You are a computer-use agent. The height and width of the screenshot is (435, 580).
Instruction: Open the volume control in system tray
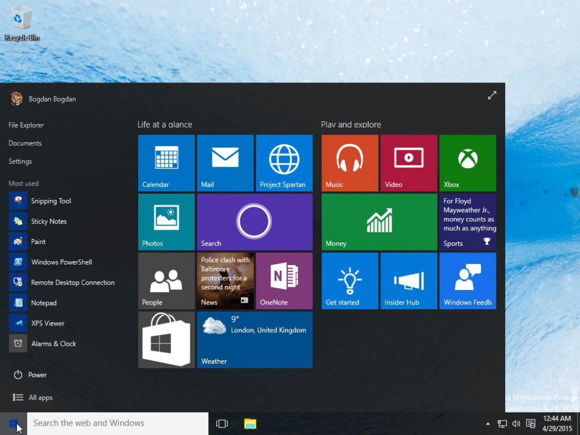pos(516,423)
